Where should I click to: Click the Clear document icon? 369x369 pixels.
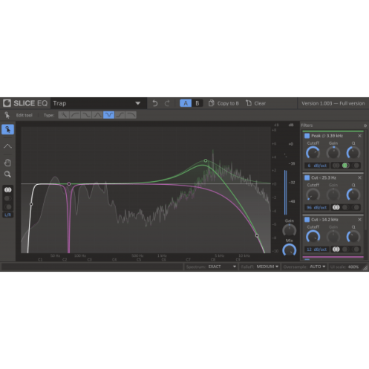click(249, 103)
